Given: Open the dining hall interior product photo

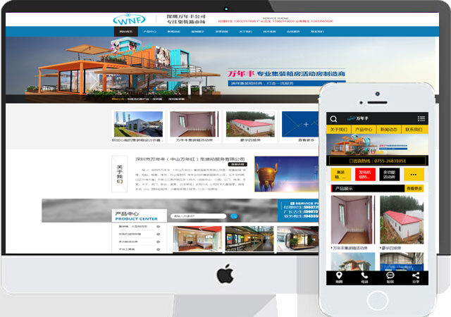Looking at the screenshot, I should click(249, 239).
